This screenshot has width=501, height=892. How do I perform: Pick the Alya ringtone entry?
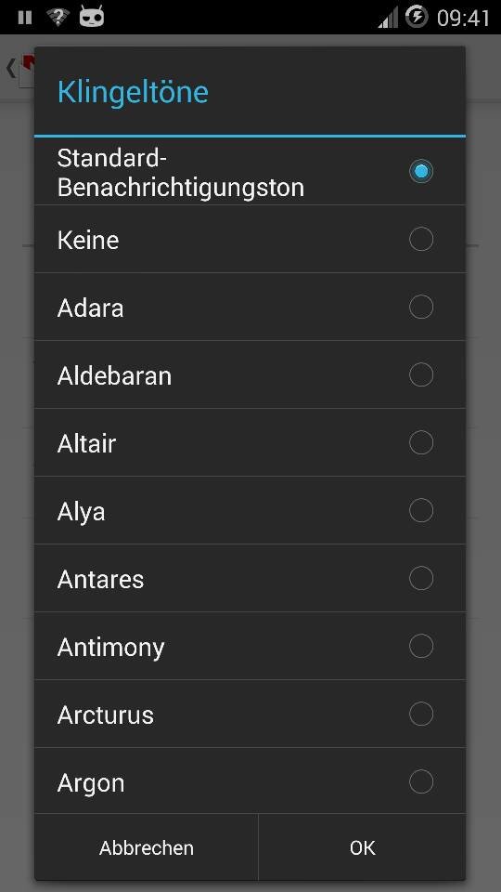[250, 511]
